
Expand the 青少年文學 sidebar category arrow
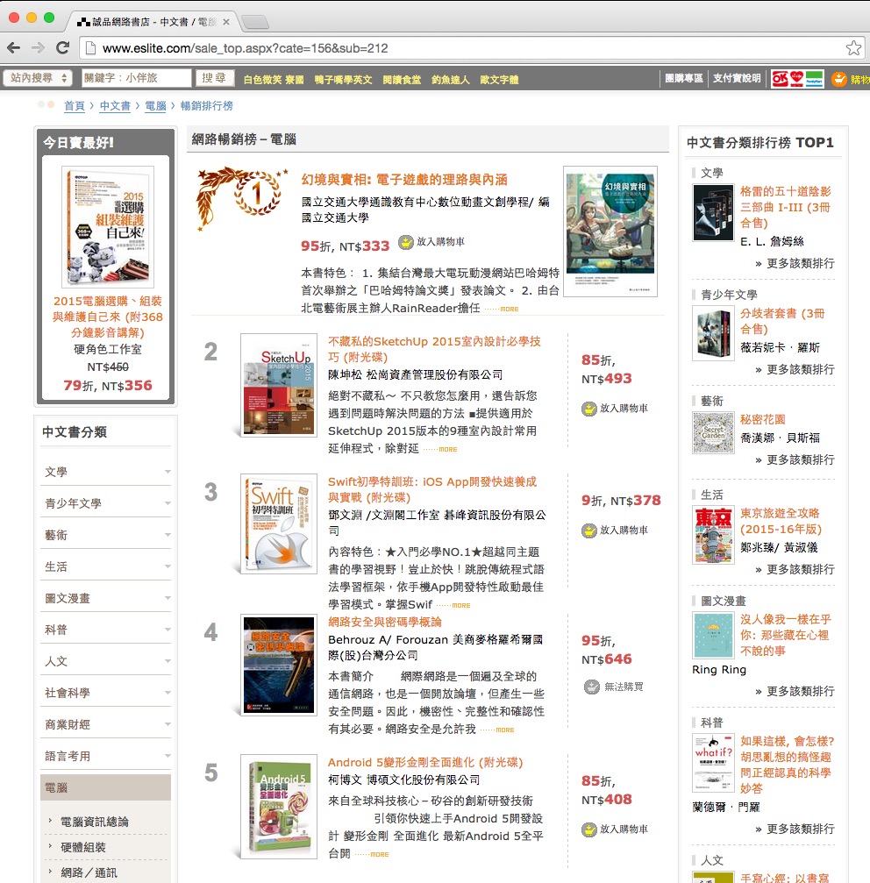click(x=168, y=503)
